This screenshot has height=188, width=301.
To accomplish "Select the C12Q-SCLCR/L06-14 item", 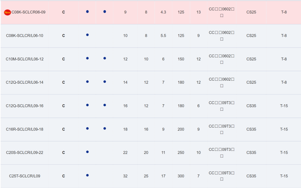I will (24, 82).
